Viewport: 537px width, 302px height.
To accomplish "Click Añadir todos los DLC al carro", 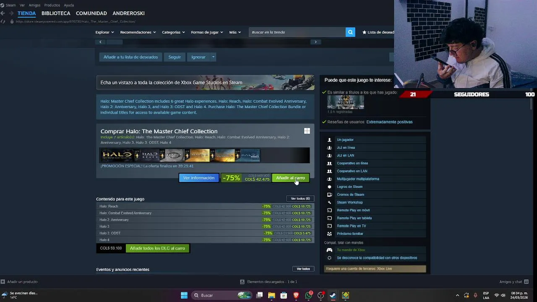I will tap(157, 248).
